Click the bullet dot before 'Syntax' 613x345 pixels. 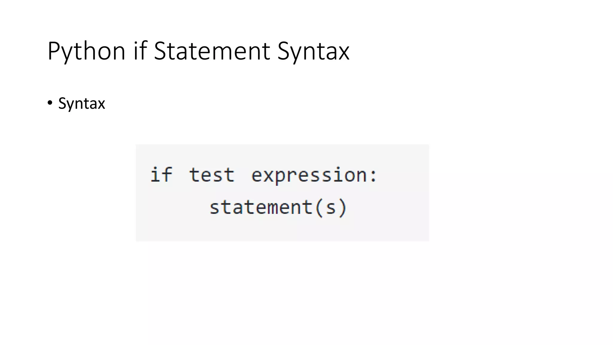50,103
